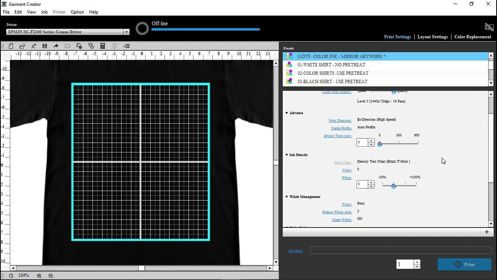497x280 pixels.
Task: Open a file with the folder icon
Action: [22, 46]
